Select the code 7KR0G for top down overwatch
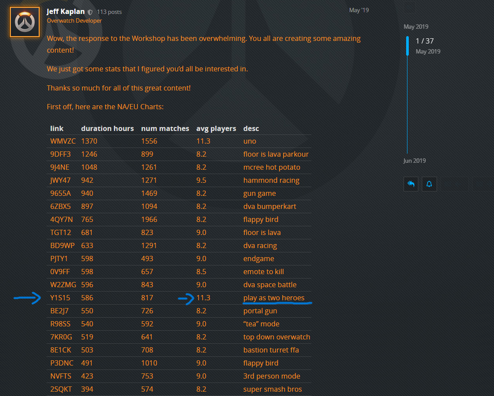This screenshot has width=494, height=396. point(61,337)
